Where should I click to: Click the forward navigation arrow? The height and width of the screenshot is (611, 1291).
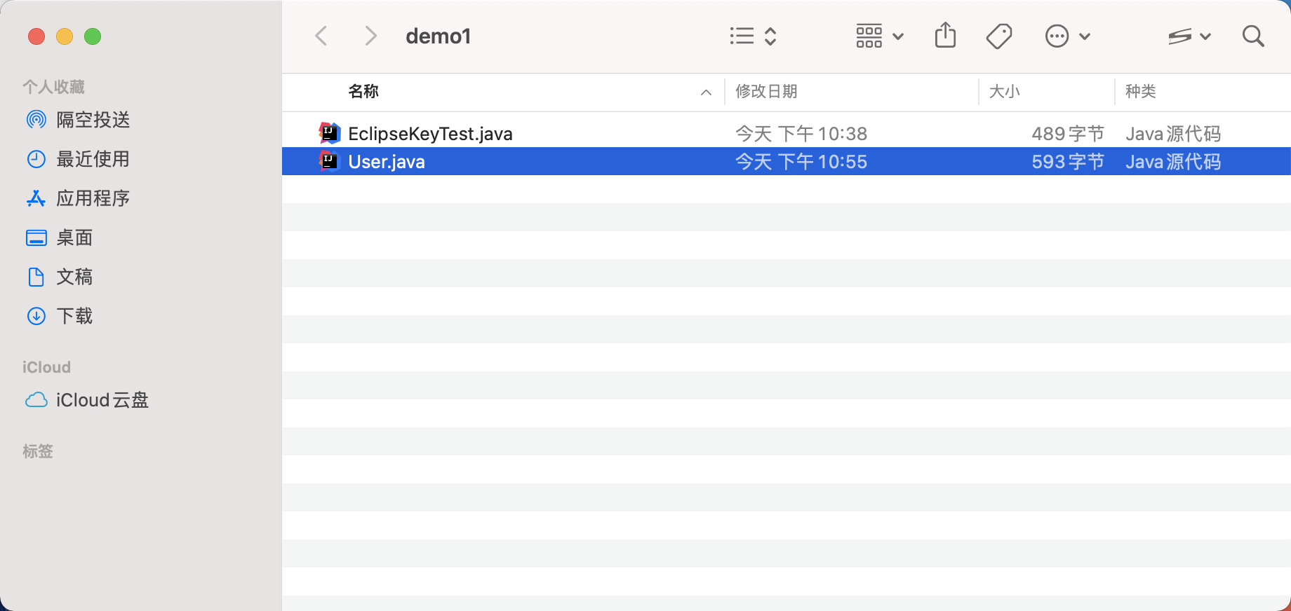point(370,36)
